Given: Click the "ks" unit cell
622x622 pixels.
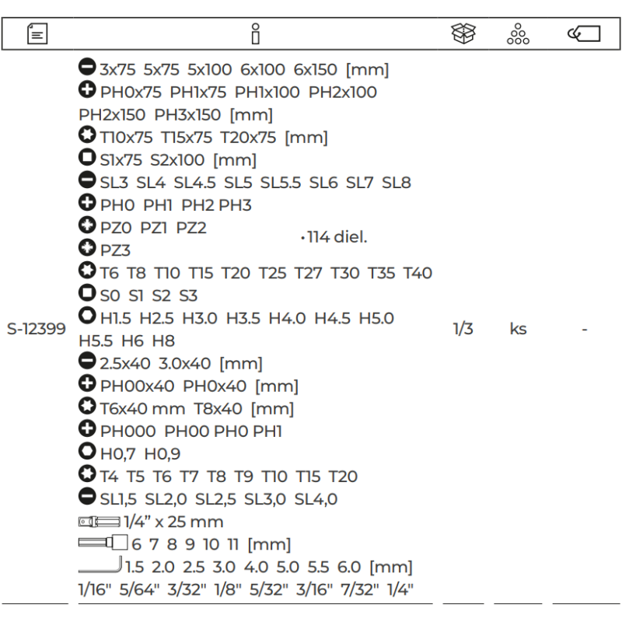Looking at the screenshot, I should [518, 329].
